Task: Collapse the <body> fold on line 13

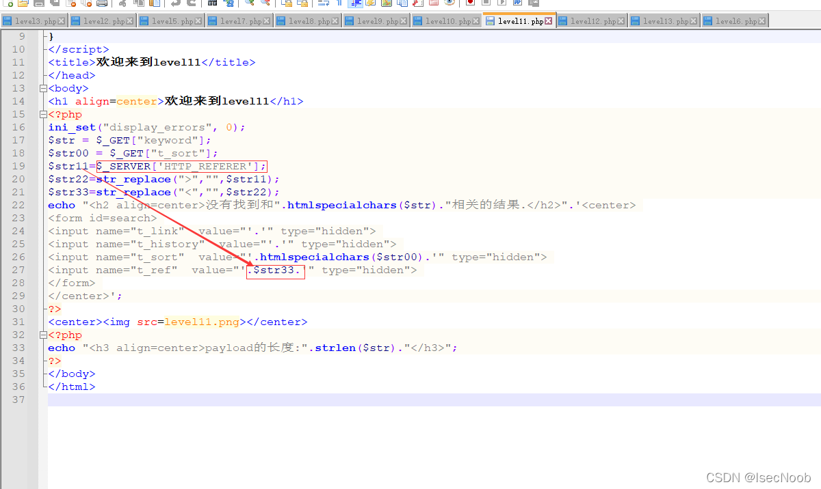Action: (x=43, y=88)
